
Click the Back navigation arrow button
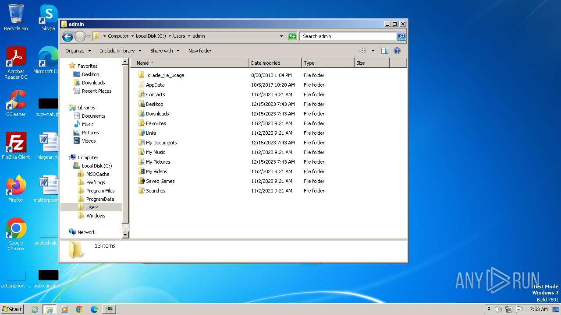[x=67, y=36]
